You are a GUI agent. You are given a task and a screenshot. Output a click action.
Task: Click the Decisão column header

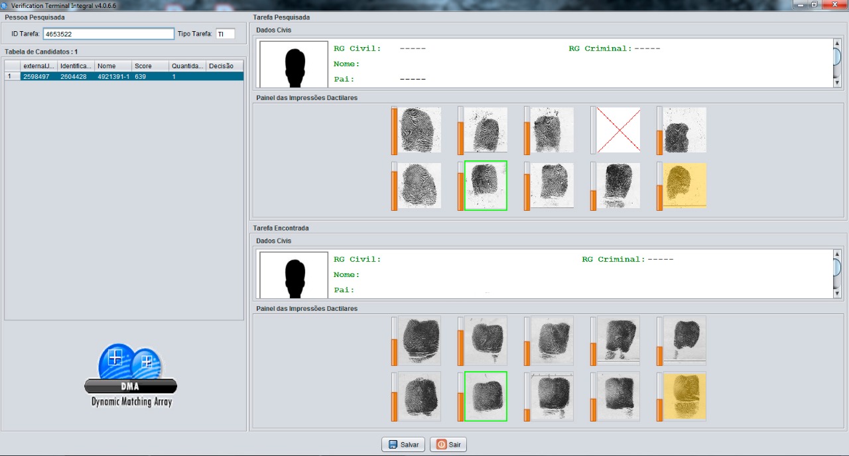point(224,66)
